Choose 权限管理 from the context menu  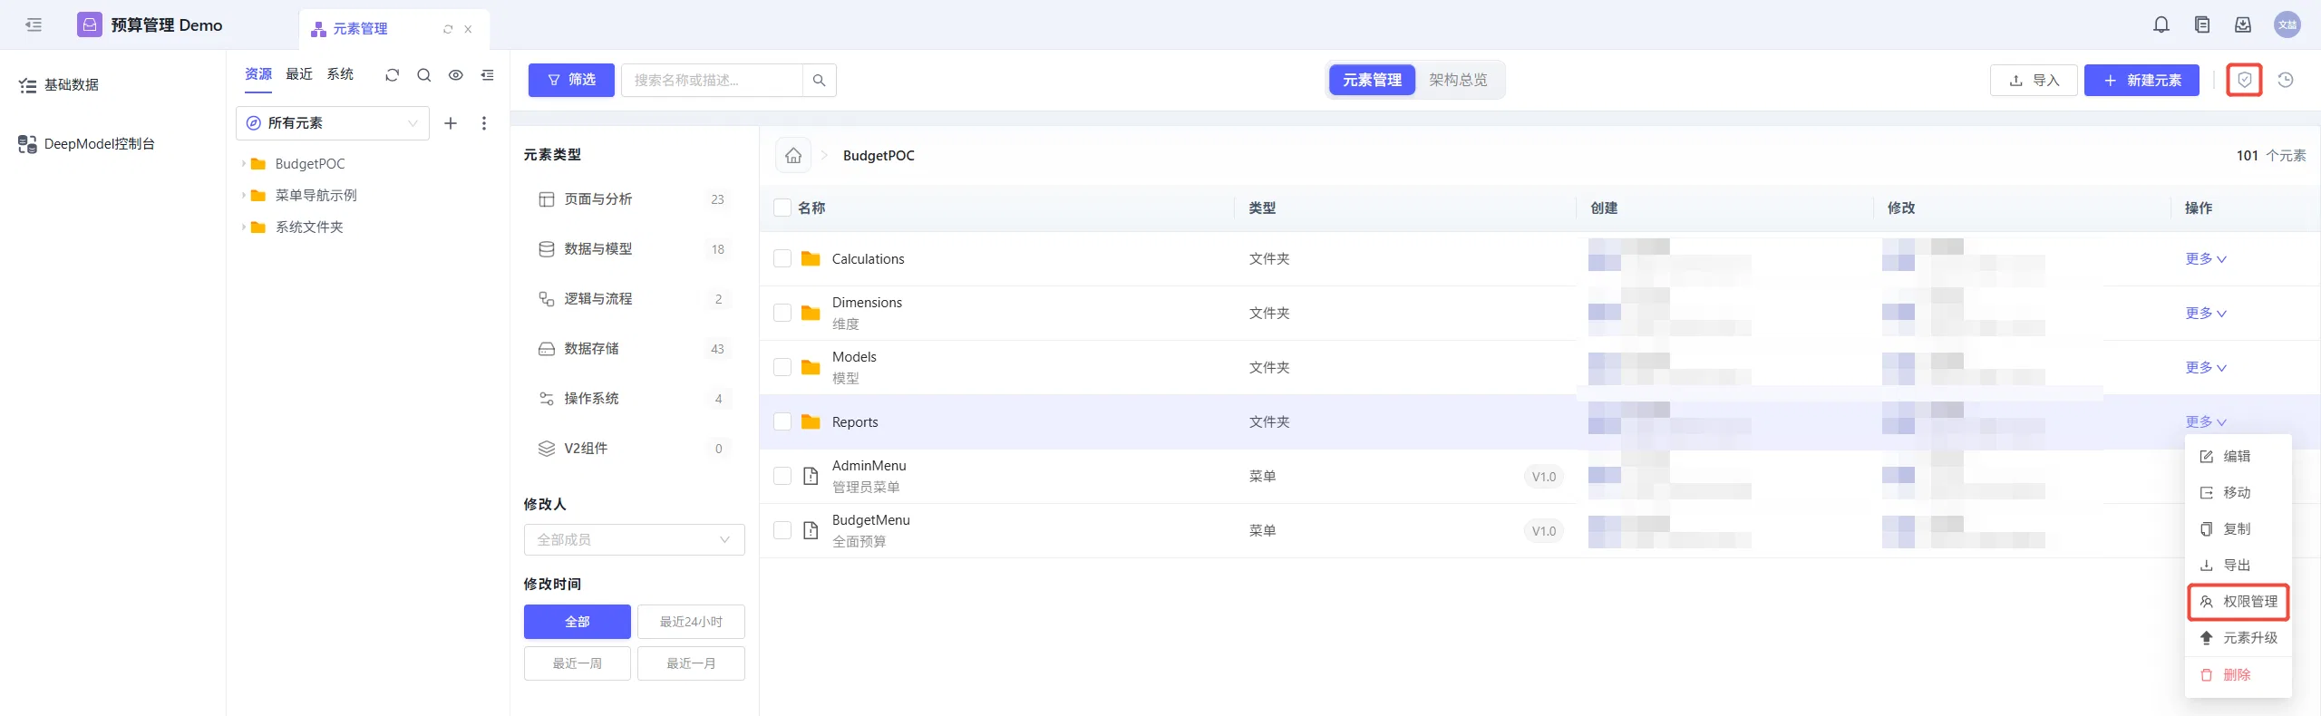tap(2238, 602)
